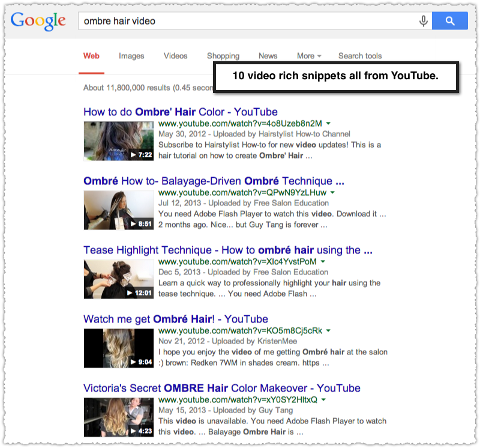Viewport: 480px width, 448px height.
Task: Click the 9:04 video thumbnail
Action: coord(119,348)
